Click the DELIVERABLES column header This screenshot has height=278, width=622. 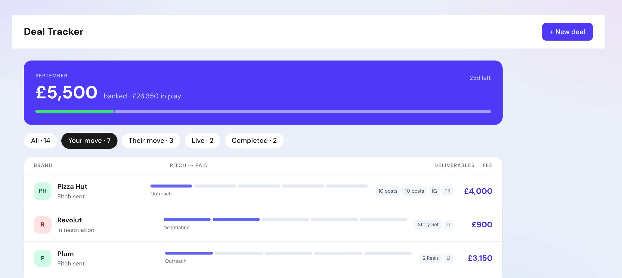point(454,165)
